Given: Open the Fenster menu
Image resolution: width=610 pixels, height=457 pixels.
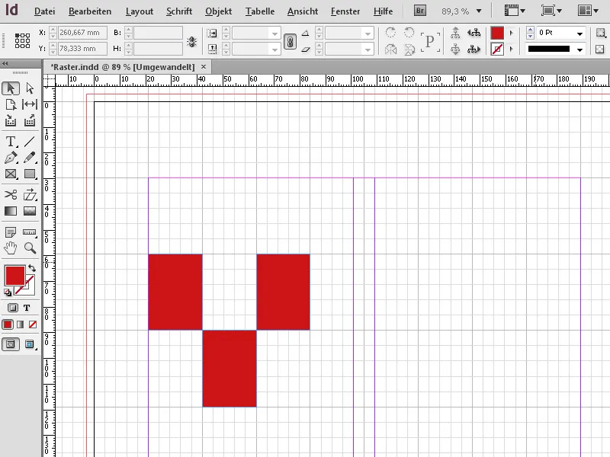Looking at the screenshot, I should (345, 11).
